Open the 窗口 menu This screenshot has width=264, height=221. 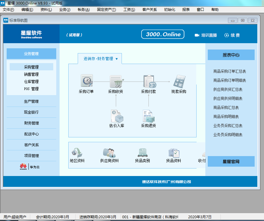pyautogui.click(x=200, y=10)
